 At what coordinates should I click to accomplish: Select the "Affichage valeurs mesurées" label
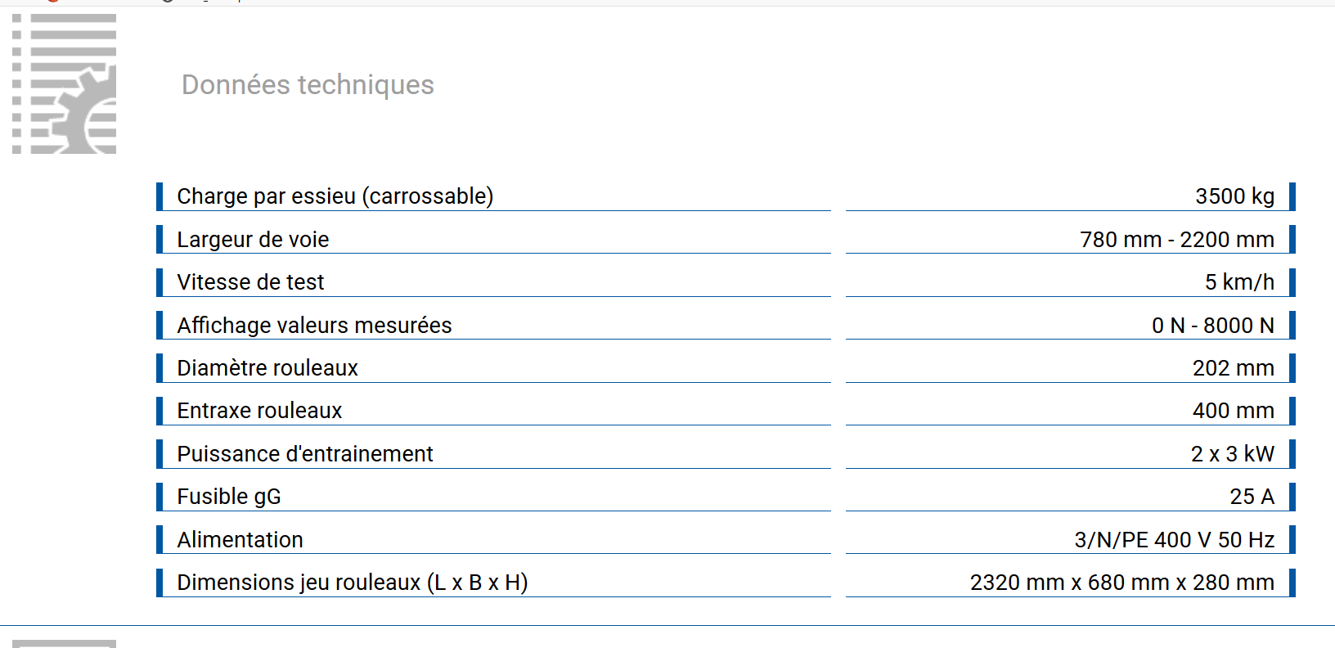point(314,326)
